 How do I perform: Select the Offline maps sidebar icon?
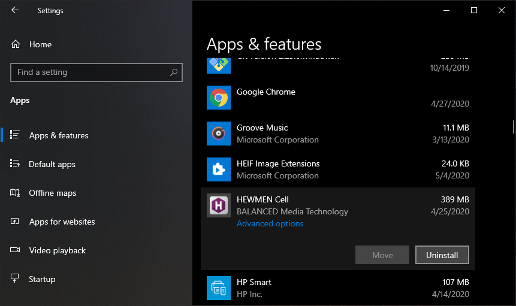click(14, 192)
